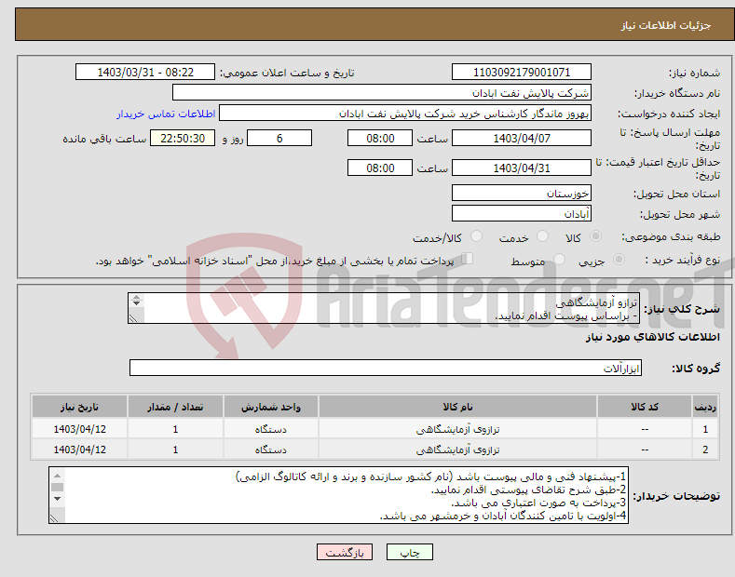Click date 1403/04/12 in row 2
The image size is (735, 577).
click(80, 450)
